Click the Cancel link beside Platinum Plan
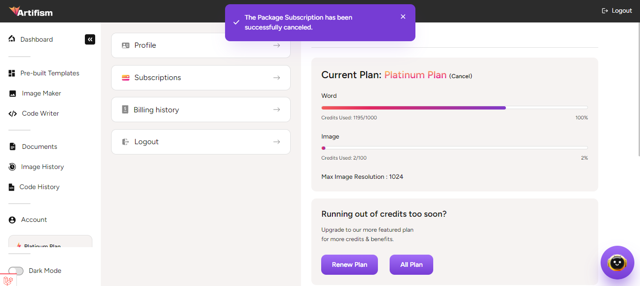 point(460,76)
